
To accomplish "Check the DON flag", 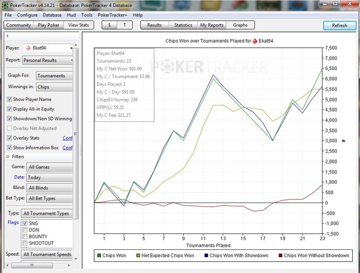I will (x=25, y=230).
